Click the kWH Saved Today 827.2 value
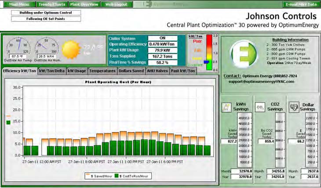 click(229, 141)
